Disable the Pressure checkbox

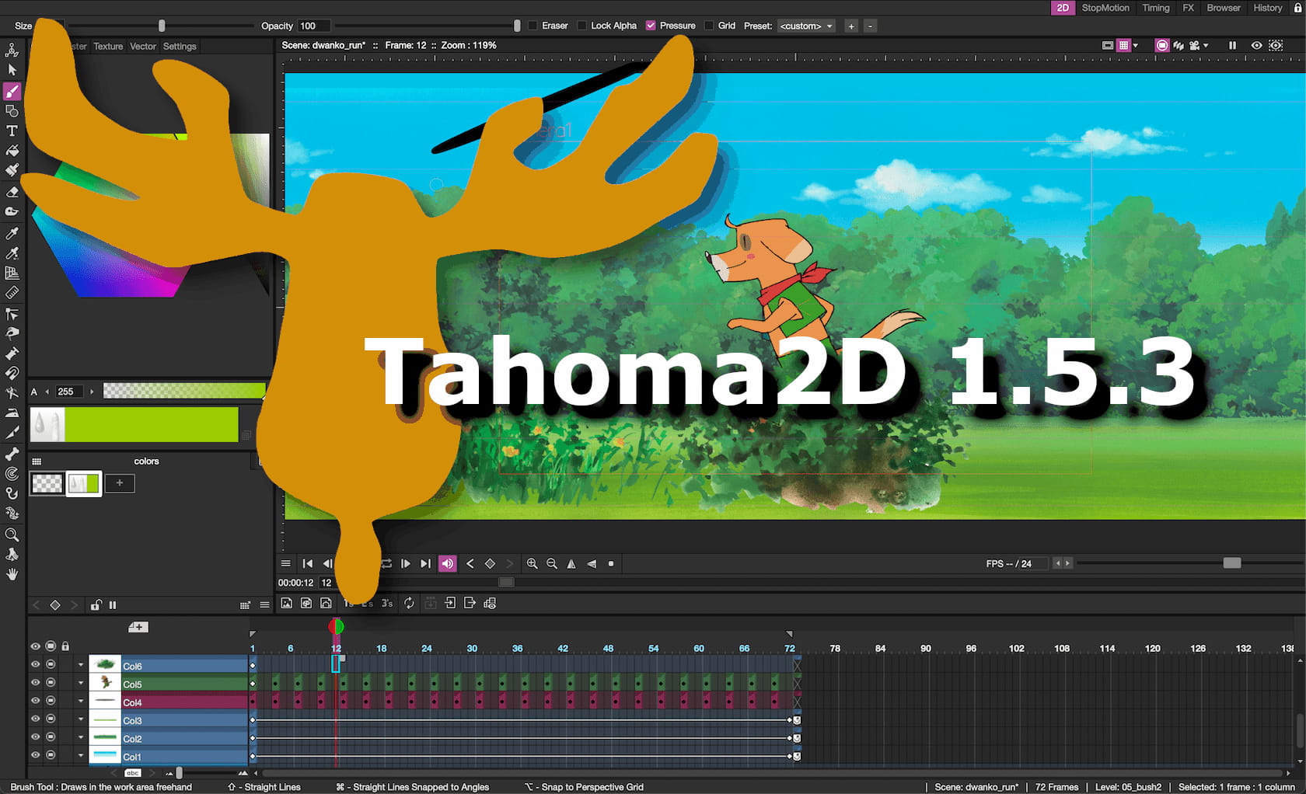tap(651, 26)
